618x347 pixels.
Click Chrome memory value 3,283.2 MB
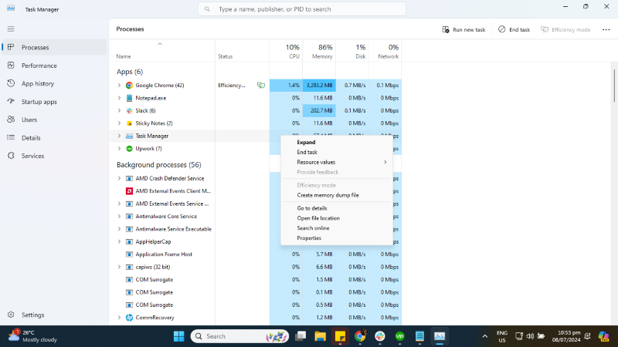point(319,86)
